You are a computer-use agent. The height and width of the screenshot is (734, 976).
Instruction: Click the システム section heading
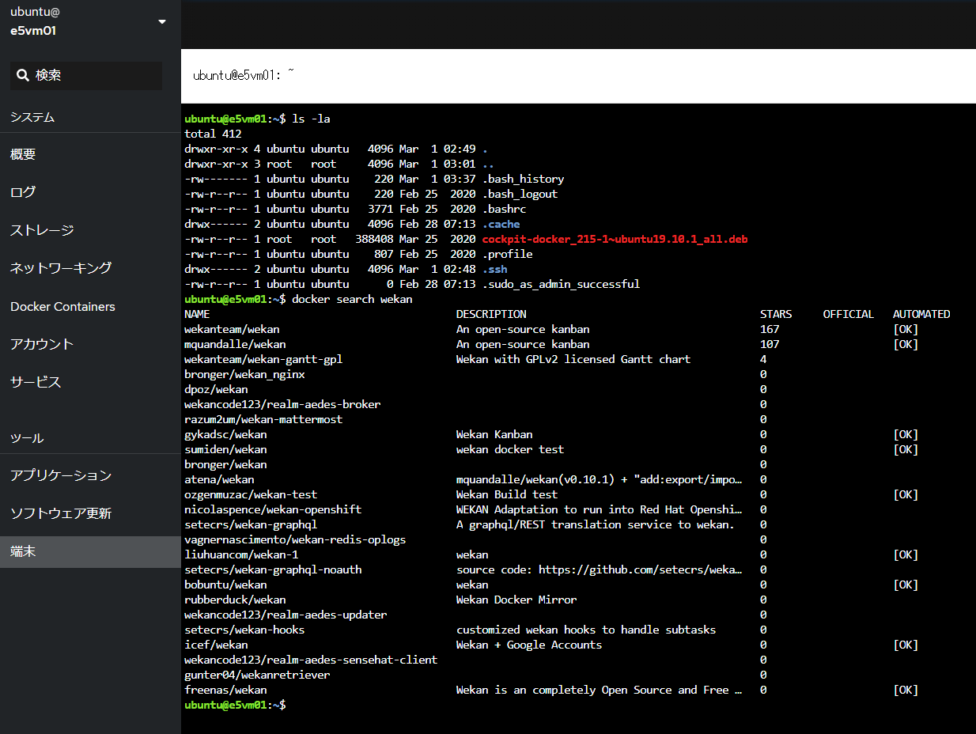coord(32,117)
